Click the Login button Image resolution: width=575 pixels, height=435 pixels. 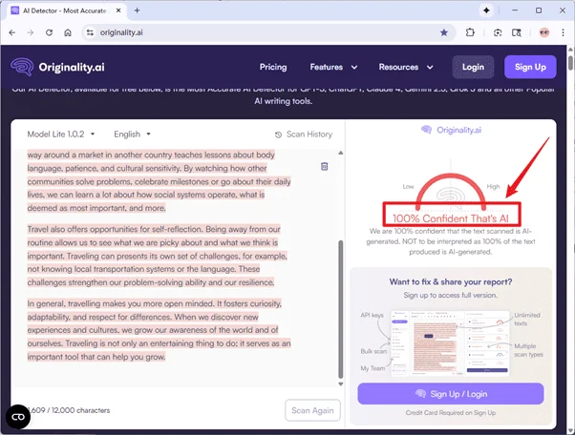[x=472, y=67]
